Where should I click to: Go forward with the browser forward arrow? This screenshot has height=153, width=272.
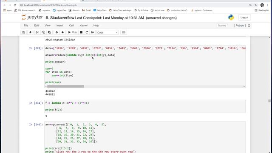click(10, 5)
